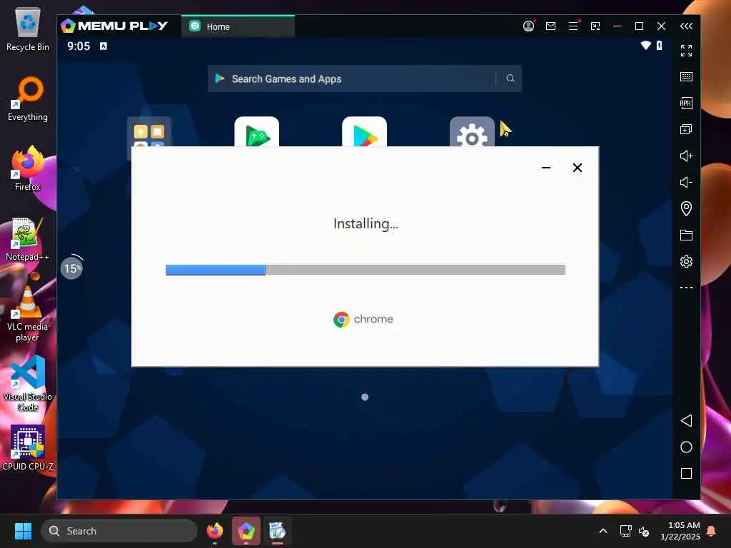Click the APK install icon
The width and height of the screenshot is (731, 548).
(x=686, y=103)
